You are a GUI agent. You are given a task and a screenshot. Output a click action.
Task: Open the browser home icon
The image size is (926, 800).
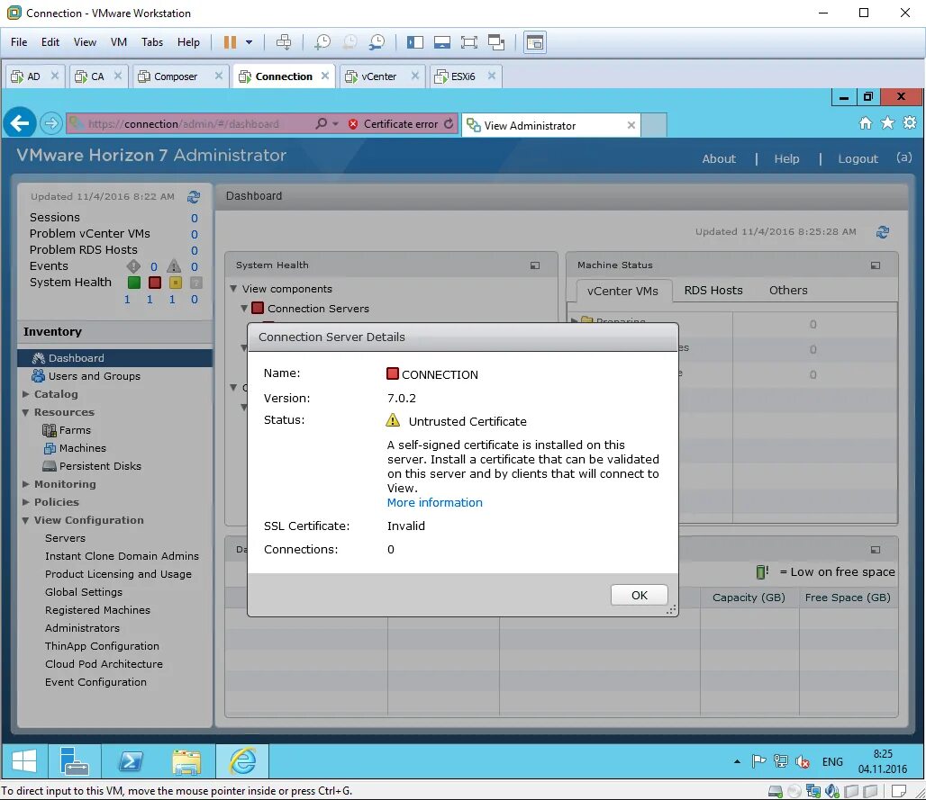tap(865, 122)
